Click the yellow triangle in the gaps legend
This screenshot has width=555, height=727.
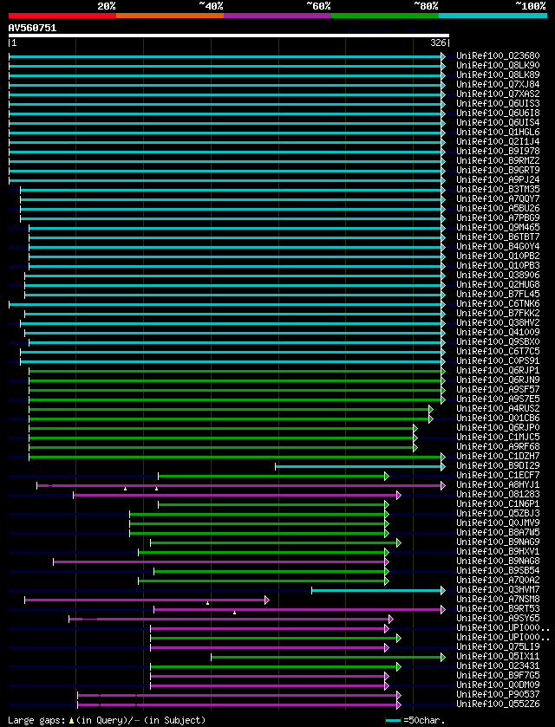pyautogui.click(x=71, y=721)
